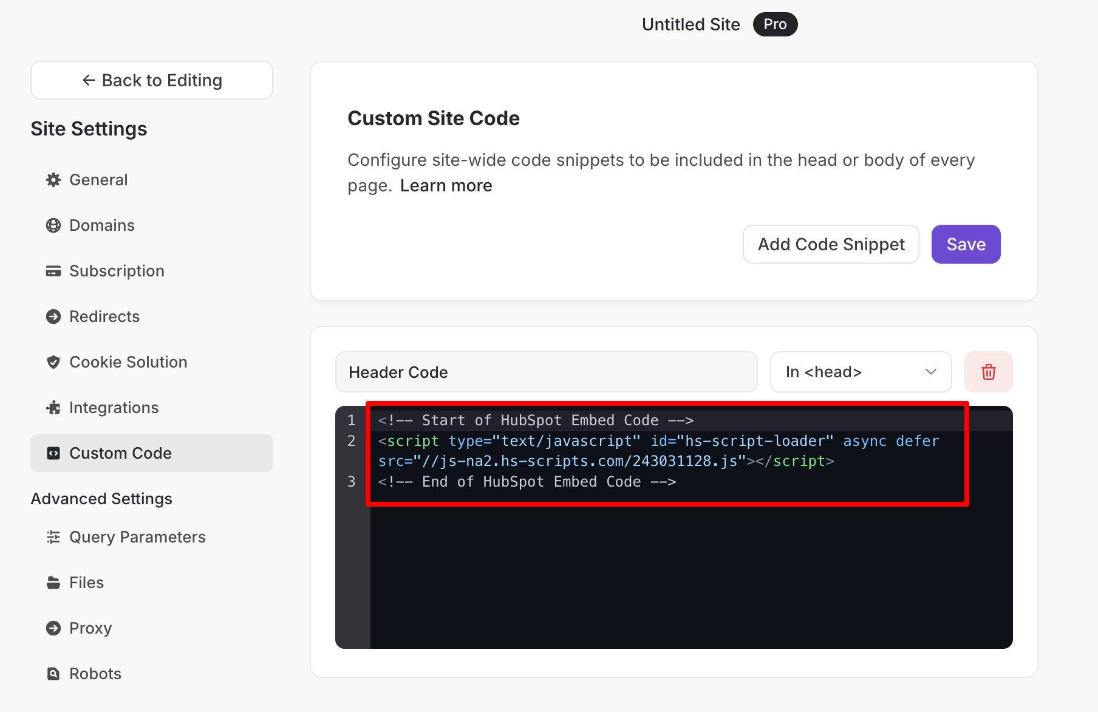The height and width of the screenshot is (712, 1098).
Task: Click the Robots search icon
Action: [x=53, y=674]
